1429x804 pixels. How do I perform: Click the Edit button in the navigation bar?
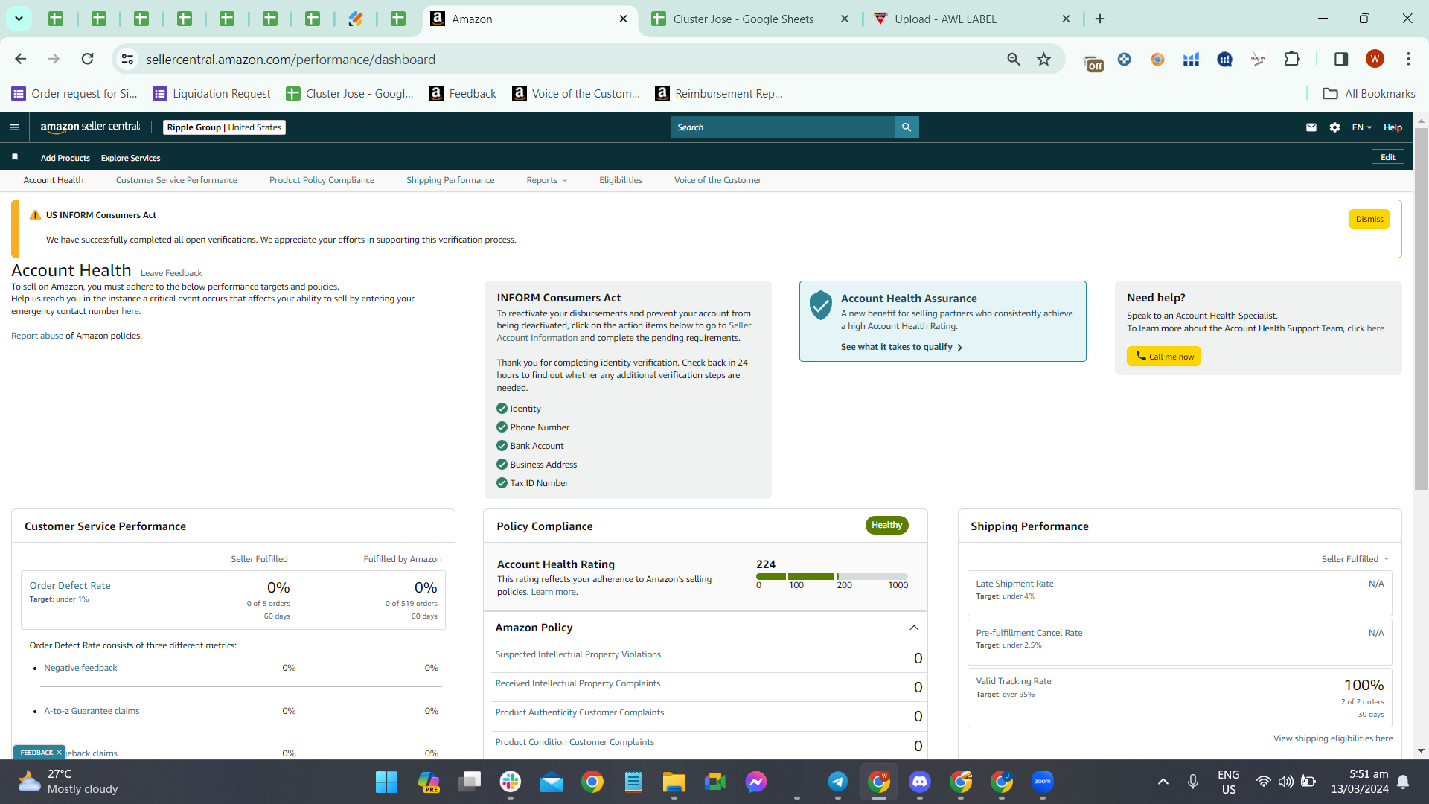coord(1388,157)
